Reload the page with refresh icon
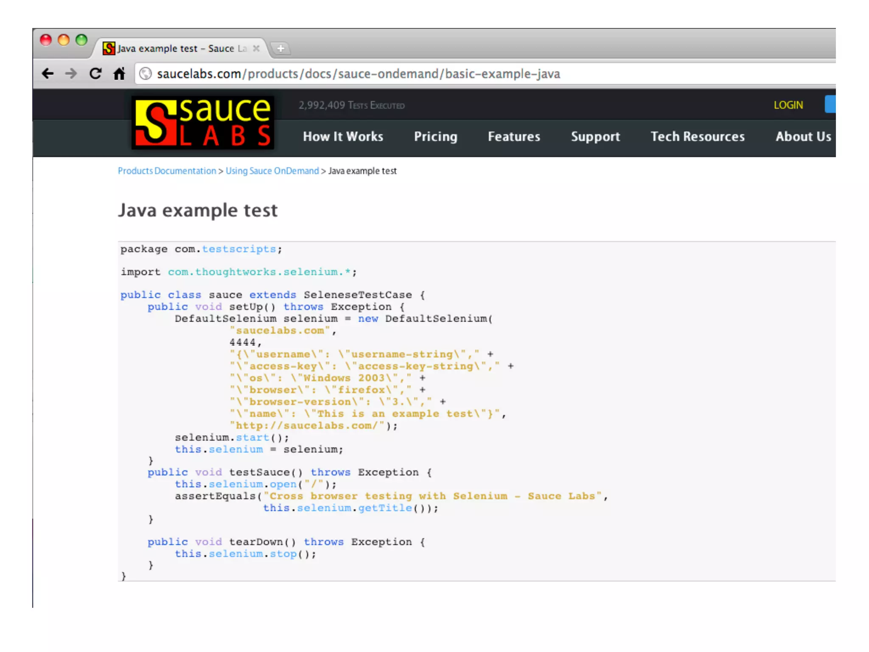The height and width of the screenshot is (652, 869). 95,74
